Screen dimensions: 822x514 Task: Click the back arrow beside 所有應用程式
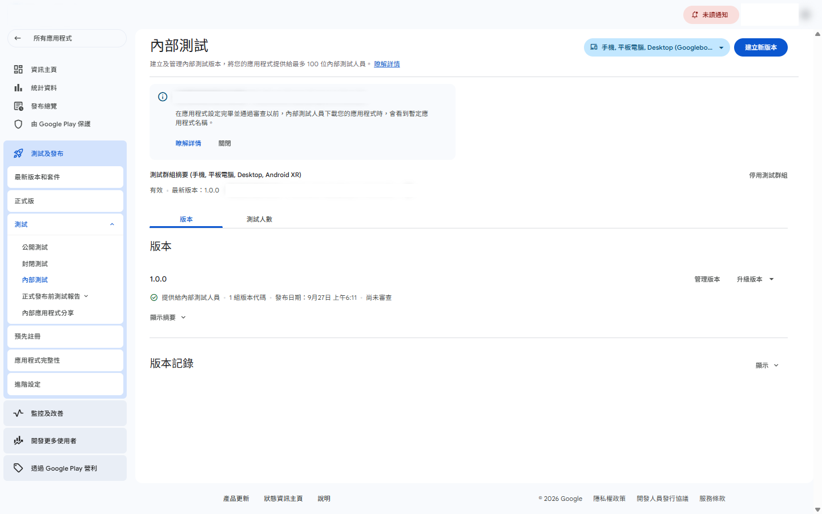coord(18,38)
